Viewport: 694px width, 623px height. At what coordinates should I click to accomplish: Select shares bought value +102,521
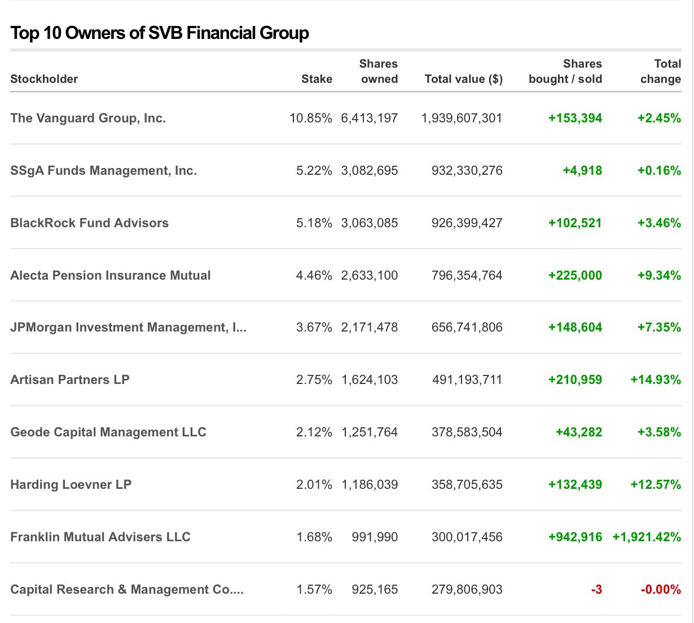(575, 223)
